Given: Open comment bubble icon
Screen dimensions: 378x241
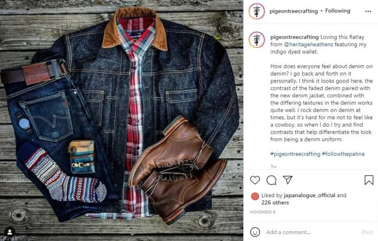Looking at the screenshot, I should (272, 180).
